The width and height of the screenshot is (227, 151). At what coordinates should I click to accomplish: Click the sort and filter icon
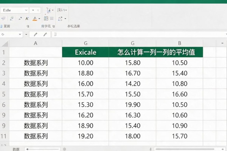point(61,10)
